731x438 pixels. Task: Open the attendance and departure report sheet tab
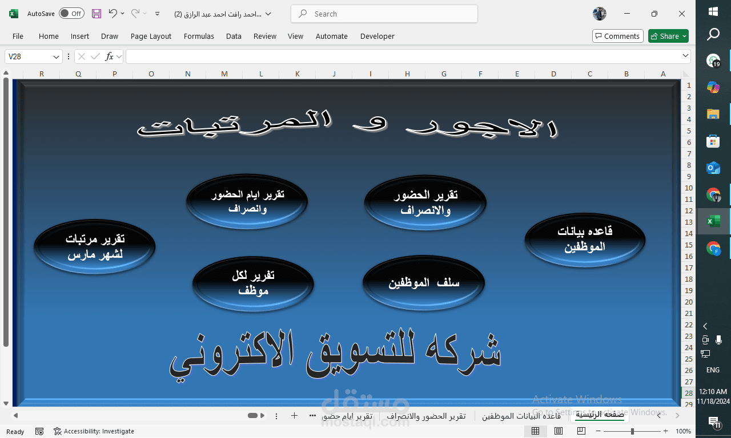click(x=426, y=416)
